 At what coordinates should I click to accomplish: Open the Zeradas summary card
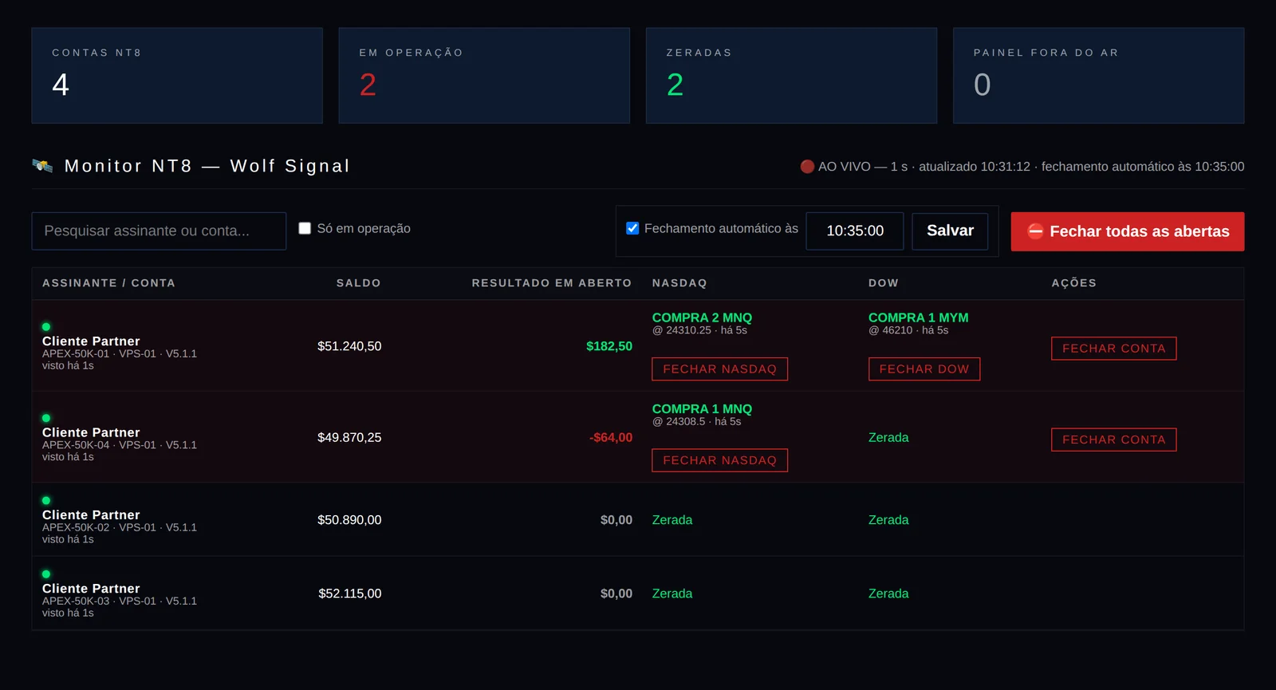[791, 76]
